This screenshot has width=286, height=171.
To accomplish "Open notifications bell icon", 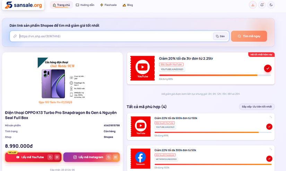I will pyautogui.click(x=262, y=5).
